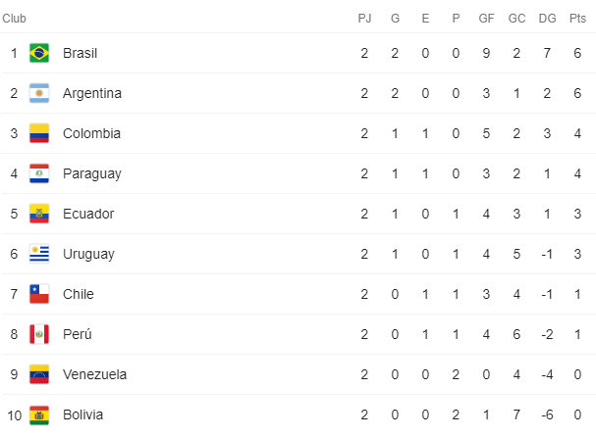Click the Venezuela flag icon
596x438 pixels.
coord(39,374)
